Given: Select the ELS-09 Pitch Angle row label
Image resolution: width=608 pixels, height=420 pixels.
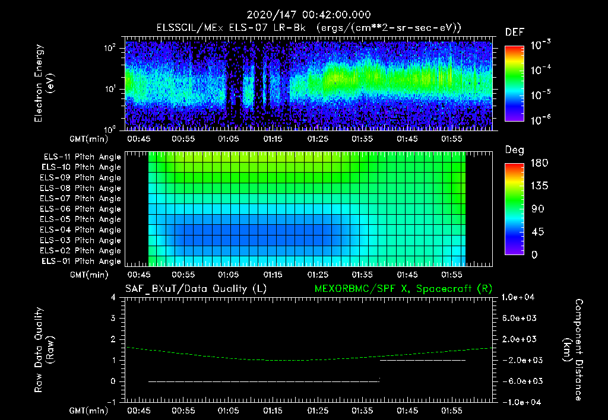Looking at the screenshot, I should click(x=81, y=178).
